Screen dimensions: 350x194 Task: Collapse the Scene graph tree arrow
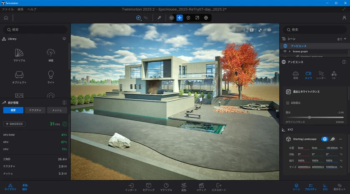click(290, 51)
